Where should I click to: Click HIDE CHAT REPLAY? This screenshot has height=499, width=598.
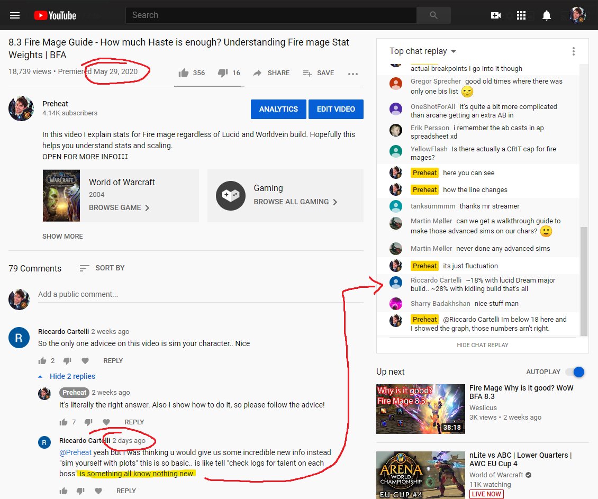click(483, 345)
